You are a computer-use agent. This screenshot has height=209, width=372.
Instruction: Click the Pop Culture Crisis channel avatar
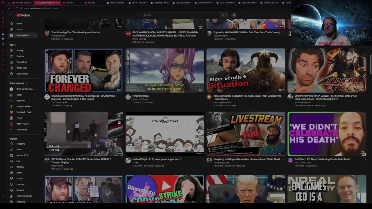coord(290,161)
